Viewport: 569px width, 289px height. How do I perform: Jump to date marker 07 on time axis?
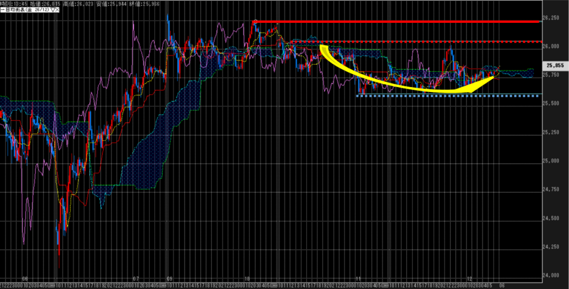pos(136,280)
